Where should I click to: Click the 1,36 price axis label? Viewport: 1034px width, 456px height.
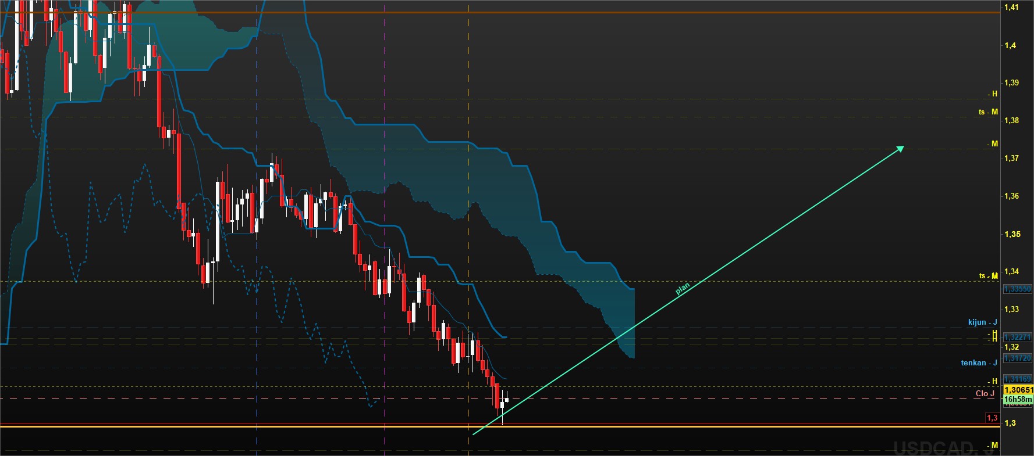(1011, 196)
